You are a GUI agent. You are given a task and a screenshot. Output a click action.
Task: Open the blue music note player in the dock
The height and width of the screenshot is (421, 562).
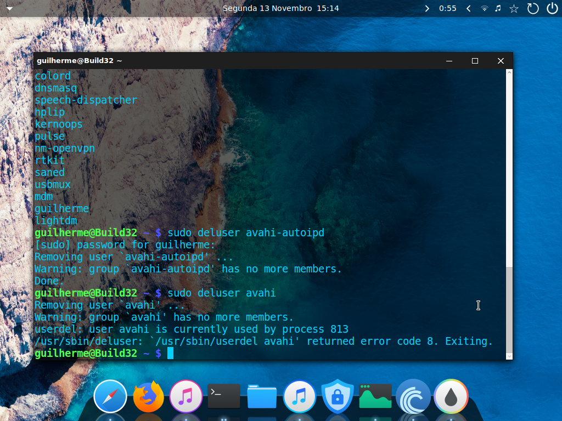click(x=300, y=397)
